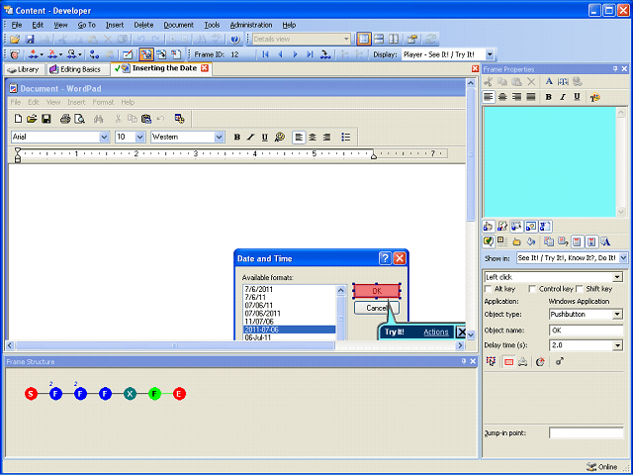
Task: Click the action area selection icon below Delay time
Action: coord(491,361)
